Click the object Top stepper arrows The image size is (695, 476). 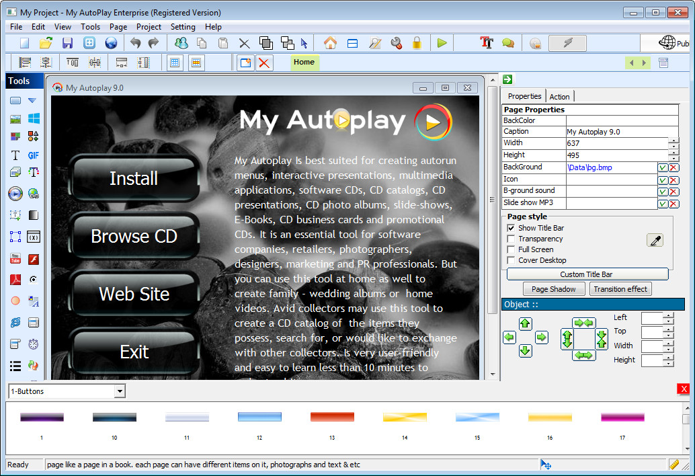pos(668,331)
